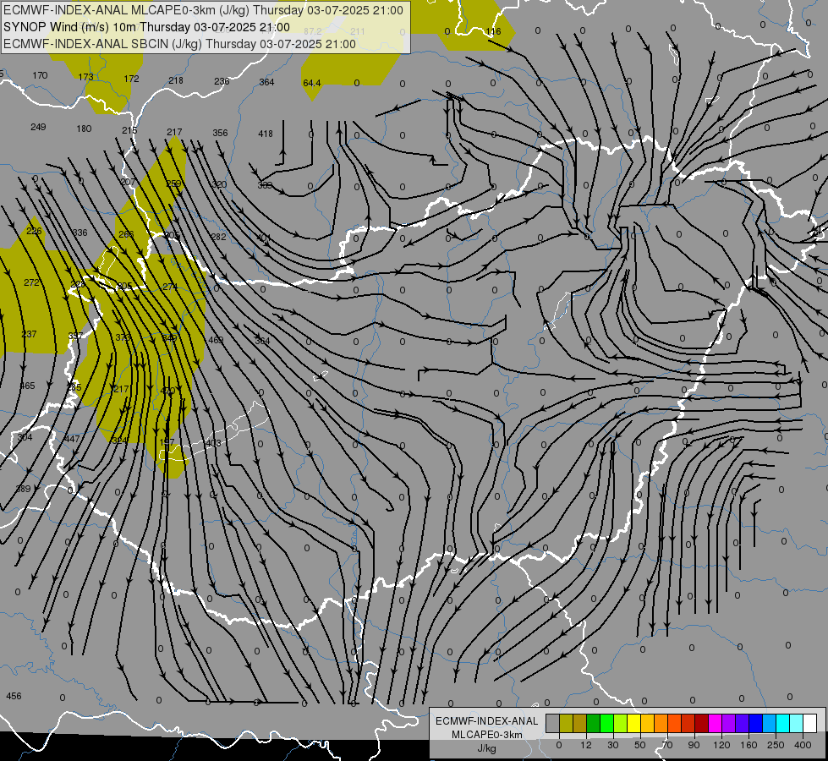Click the MLCAPE0-3km header line
Viewport: 828px width, 761px height.
point(203,10)
